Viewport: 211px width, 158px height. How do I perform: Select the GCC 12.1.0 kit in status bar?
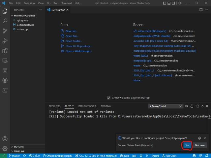96,156
